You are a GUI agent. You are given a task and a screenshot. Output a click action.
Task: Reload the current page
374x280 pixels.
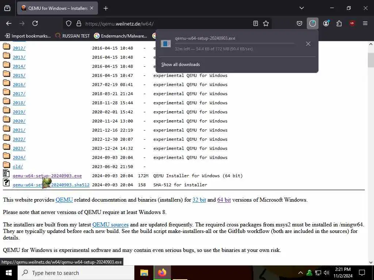pos(35,23)
